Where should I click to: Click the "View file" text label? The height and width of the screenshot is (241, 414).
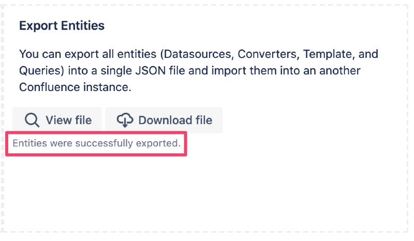68,120
